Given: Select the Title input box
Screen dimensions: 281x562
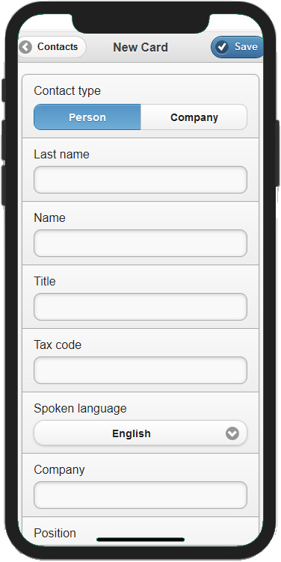Looking at the screenshot, I should 140,306.
